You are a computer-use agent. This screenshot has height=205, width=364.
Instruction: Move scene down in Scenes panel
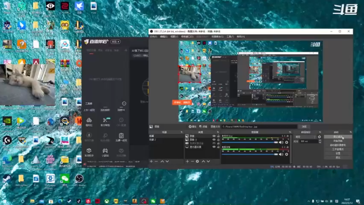pyautogui.click(x=167, y=161)
